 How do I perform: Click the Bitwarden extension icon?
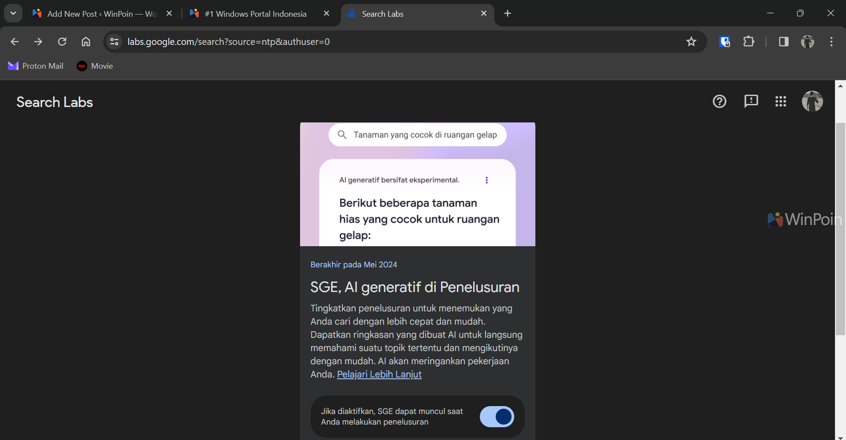pyautogui.click(x=725, y=42)
